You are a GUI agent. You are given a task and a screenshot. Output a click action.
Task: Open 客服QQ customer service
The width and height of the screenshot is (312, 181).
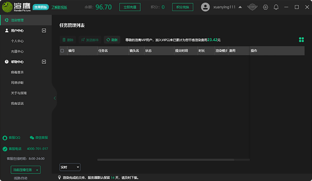[x=12, y=137]
